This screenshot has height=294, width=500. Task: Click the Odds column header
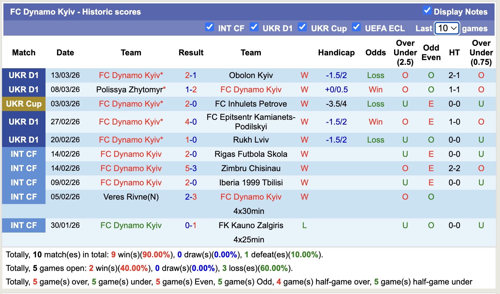point(375,53)
